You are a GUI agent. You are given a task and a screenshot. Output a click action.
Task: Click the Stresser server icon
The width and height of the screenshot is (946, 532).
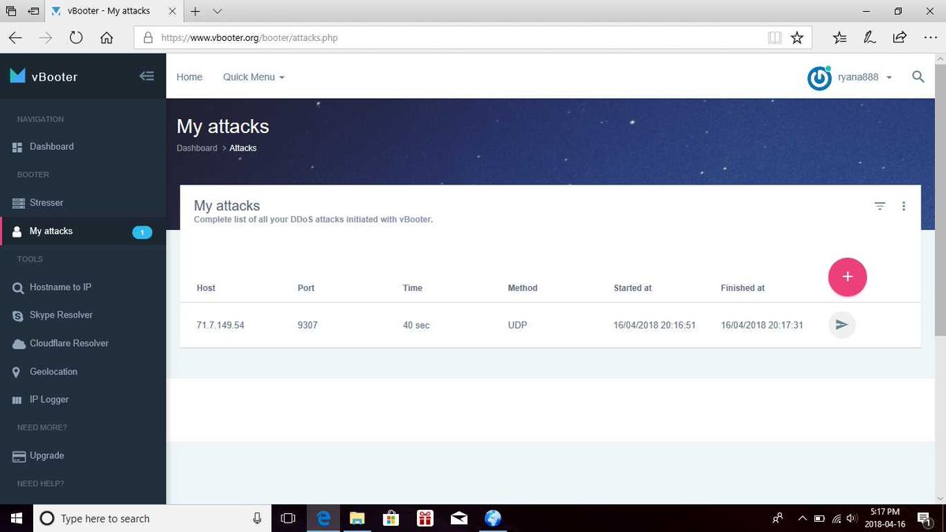17,203
